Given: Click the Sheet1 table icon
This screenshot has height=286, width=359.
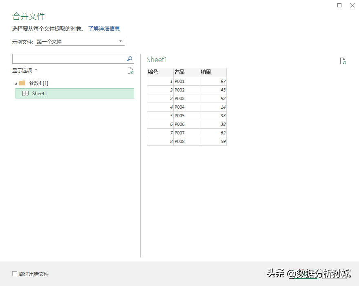Looking at the screenshot, I should point(25,93).
